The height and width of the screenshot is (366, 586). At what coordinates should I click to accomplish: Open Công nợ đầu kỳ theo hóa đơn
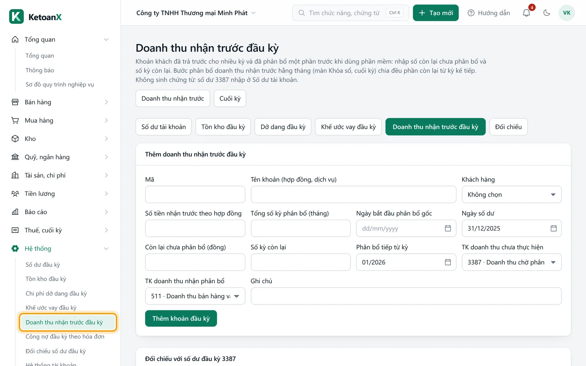click(x=65, y=337)
